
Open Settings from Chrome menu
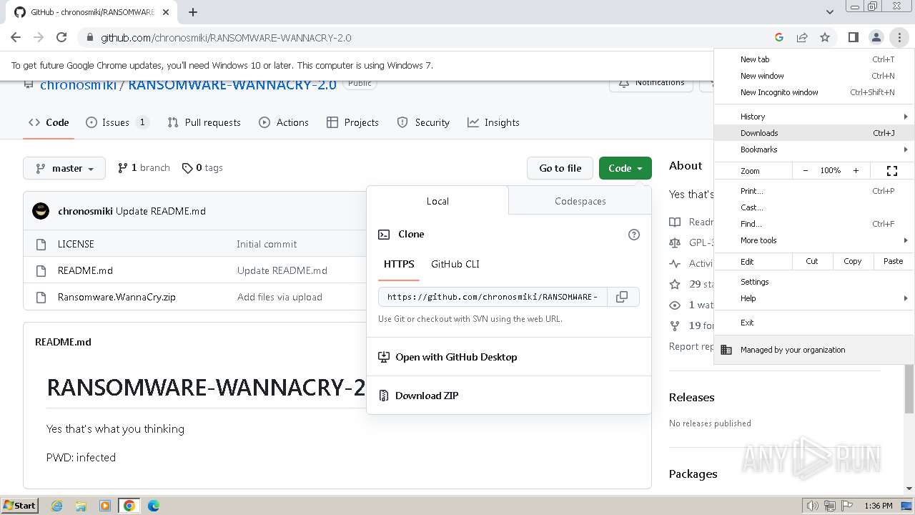tap(813, 282)
